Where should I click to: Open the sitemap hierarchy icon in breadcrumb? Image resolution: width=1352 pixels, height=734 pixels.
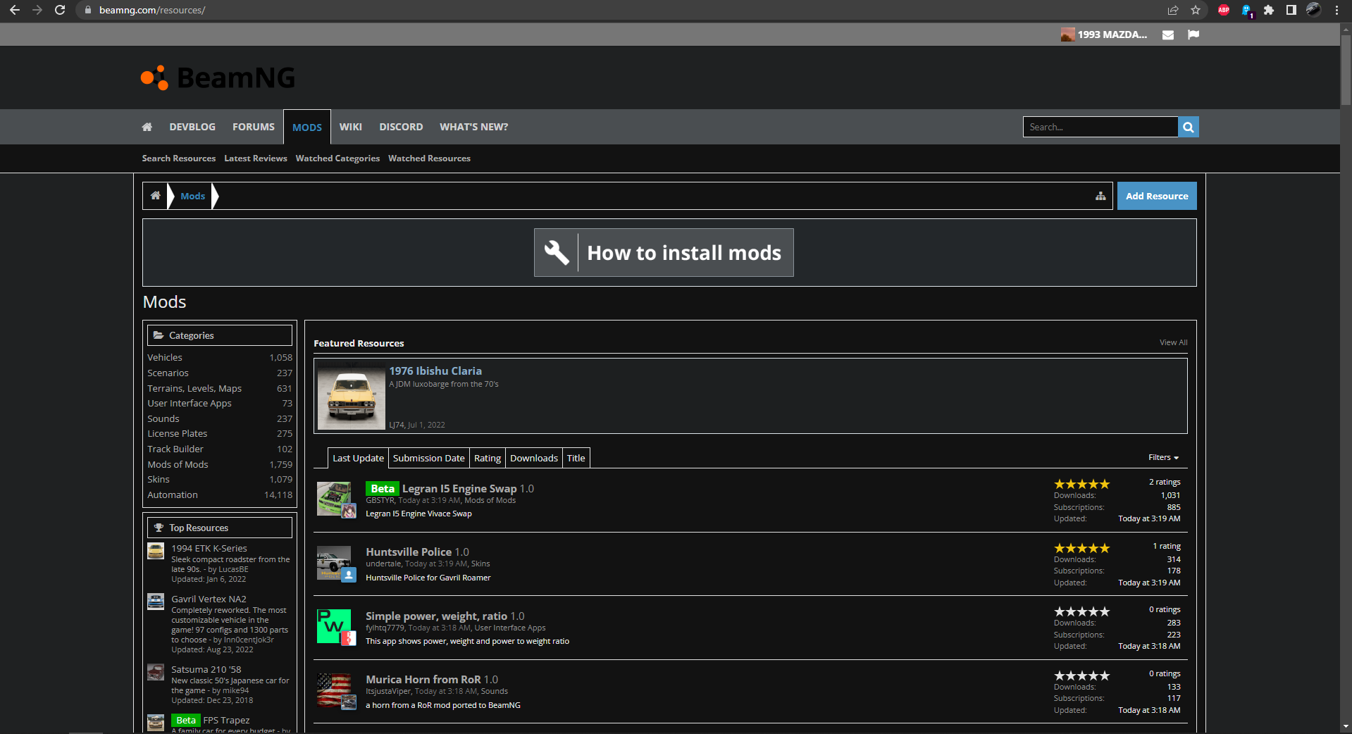[x=1100, y=196]
